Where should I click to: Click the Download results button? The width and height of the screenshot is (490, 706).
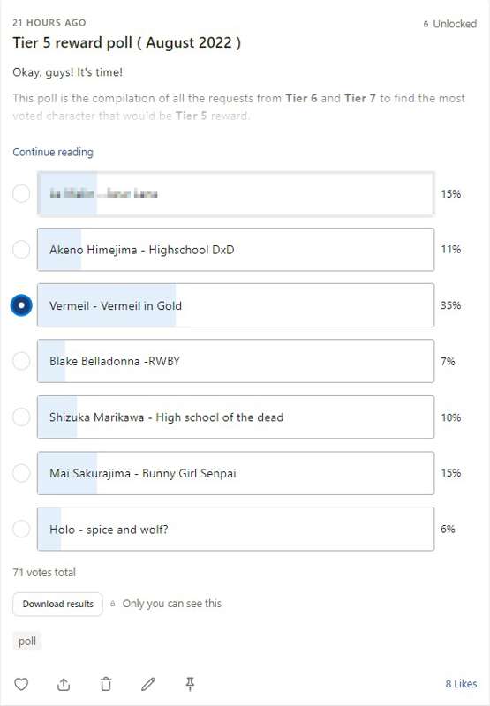pos(57,604)
